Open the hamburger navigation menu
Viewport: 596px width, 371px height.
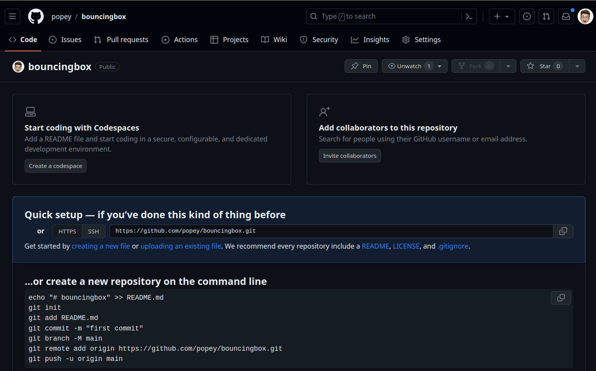click(x=12, y=16)
